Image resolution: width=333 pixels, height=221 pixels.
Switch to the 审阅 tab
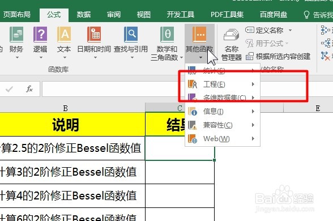click(x=114, y=15)
